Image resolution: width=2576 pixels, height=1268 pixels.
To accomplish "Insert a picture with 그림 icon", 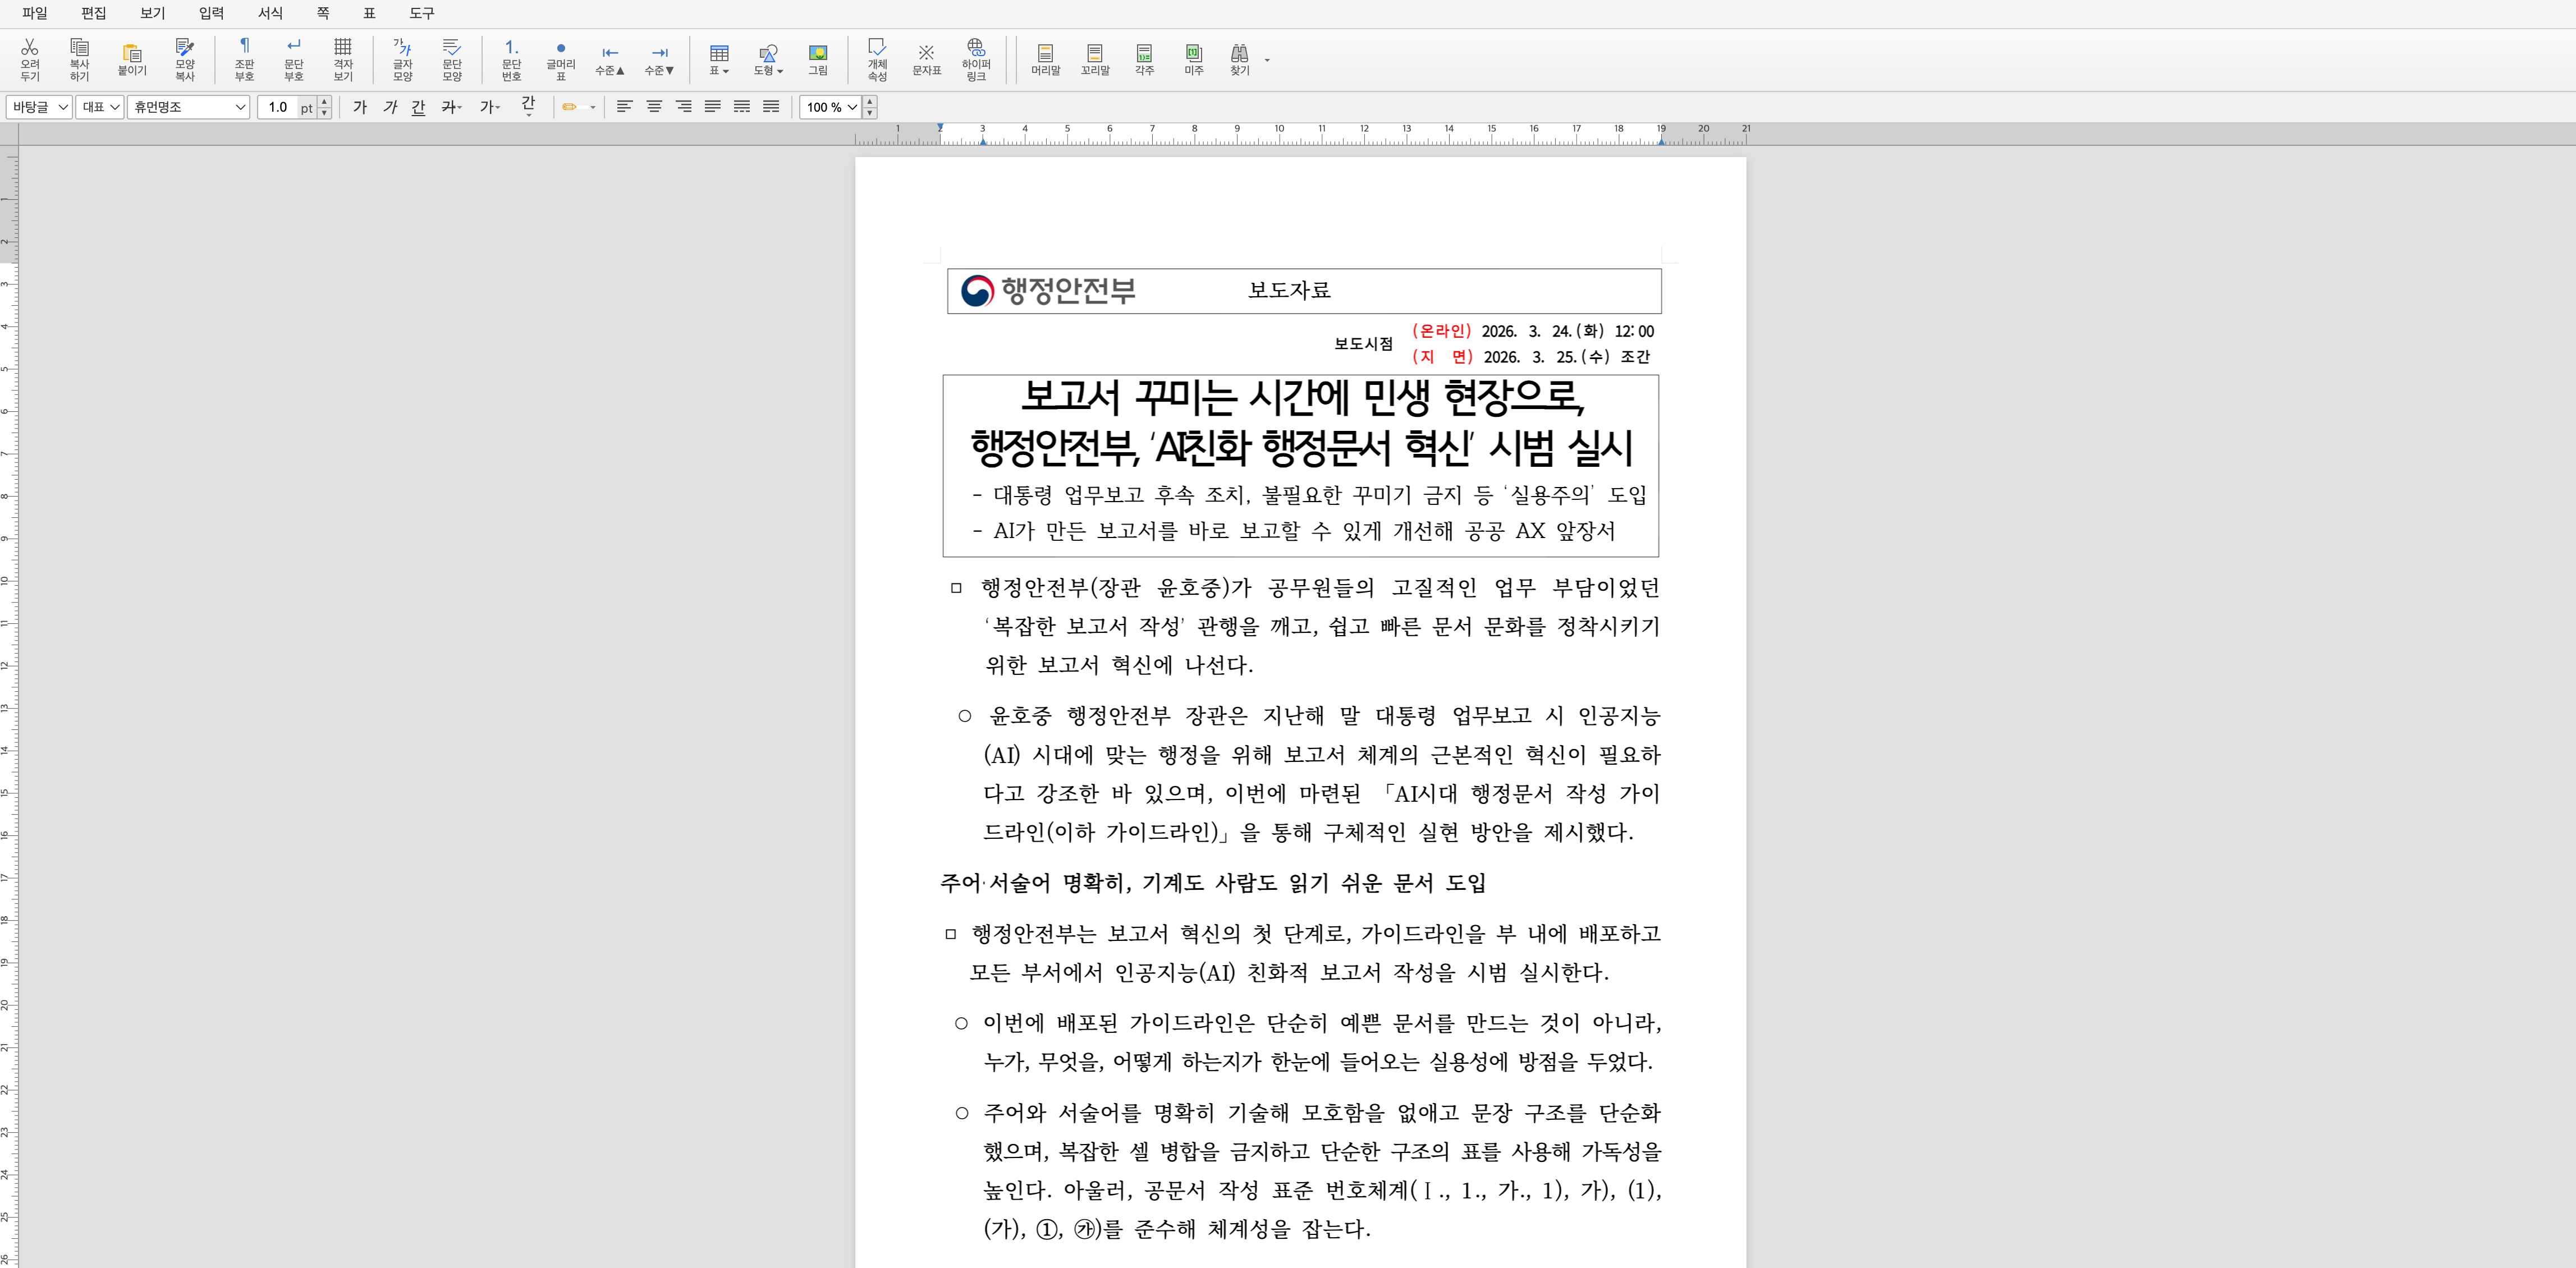I will (x=818, y=59).
